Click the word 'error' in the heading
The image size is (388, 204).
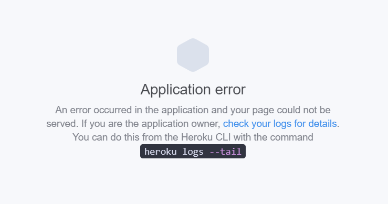pos(230,90)
